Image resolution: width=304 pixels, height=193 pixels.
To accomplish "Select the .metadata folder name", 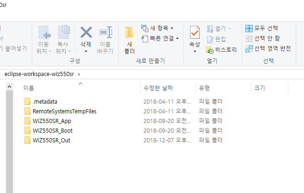I will tap(45, 102).
